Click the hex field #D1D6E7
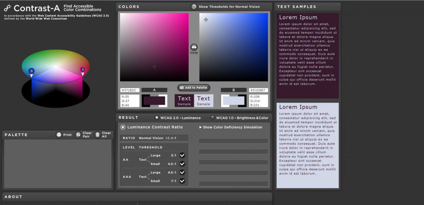 click(258, 90)
